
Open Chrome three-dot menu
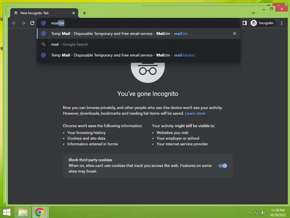point(282,23)
